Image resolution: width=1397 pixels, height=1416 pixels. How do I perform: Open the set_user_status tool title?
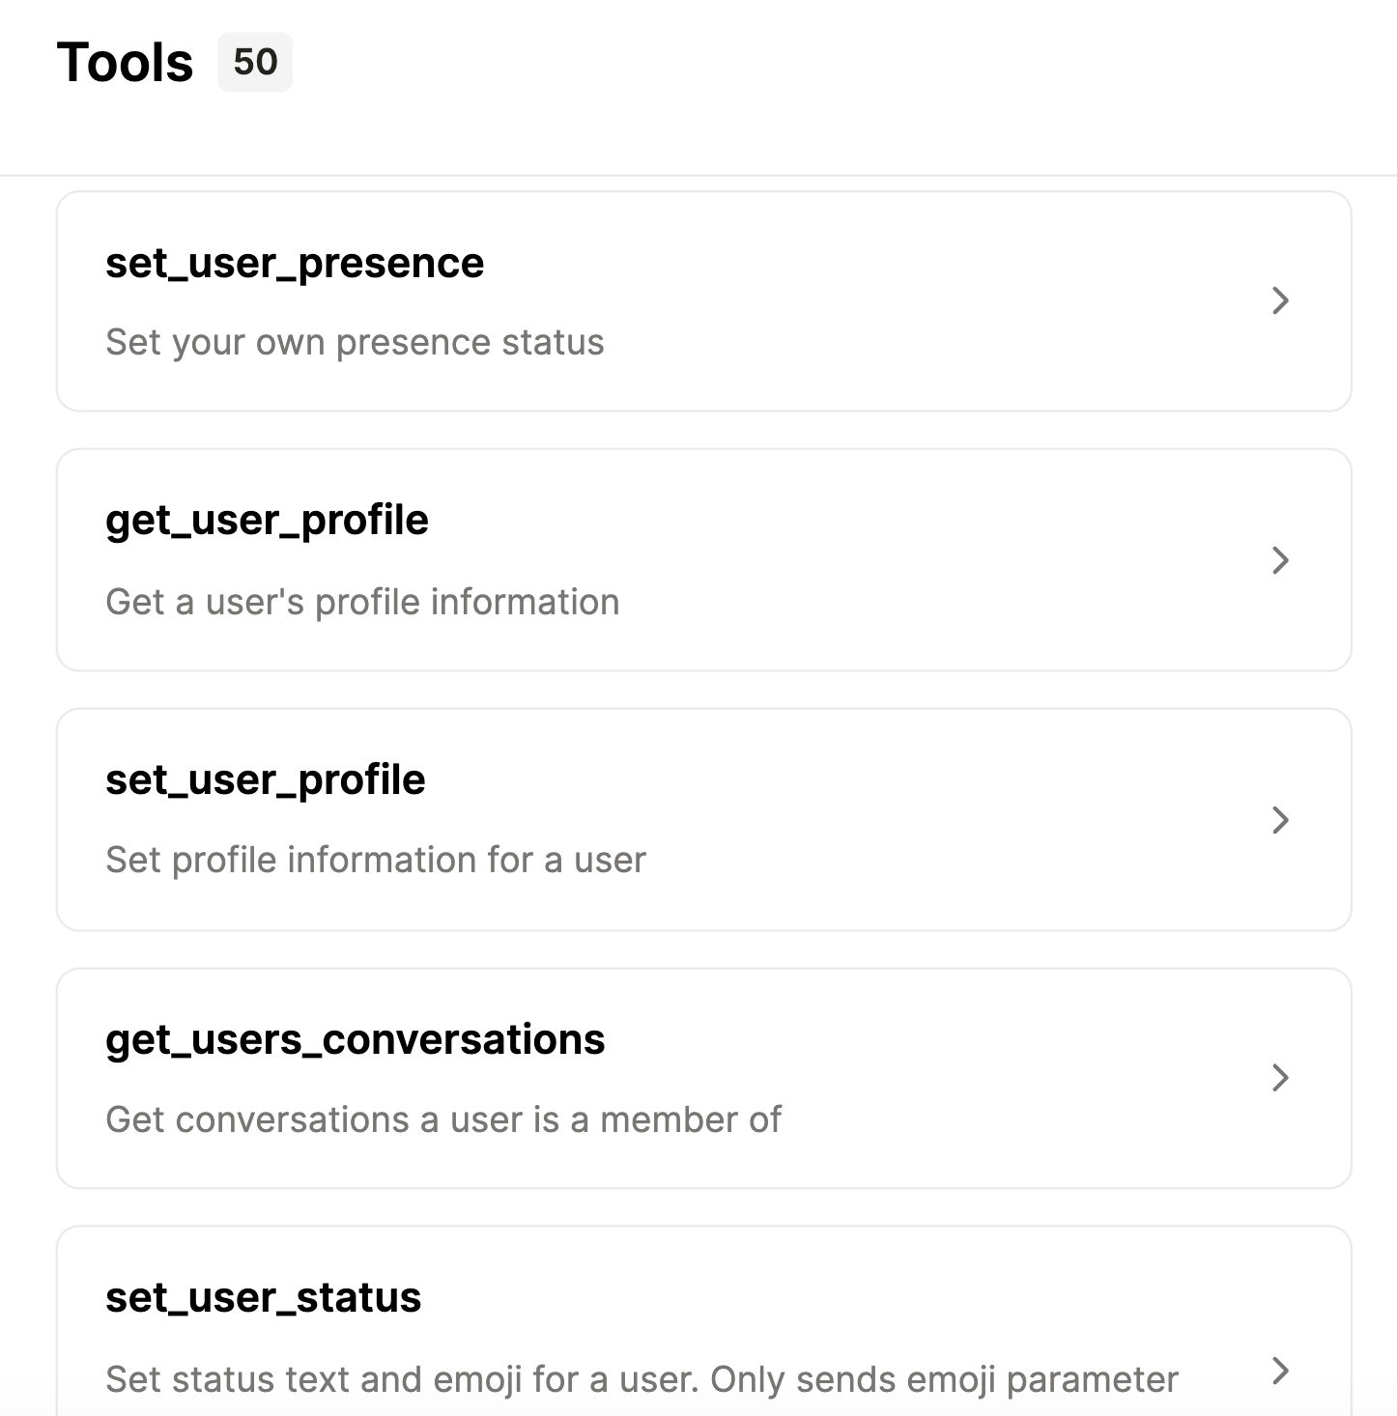pos(263,1298)
